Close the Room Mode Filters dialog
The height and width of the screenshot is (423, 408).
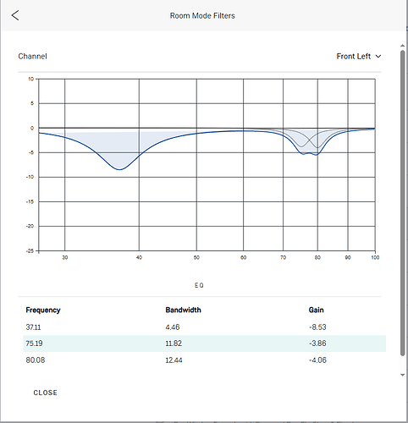point(45,393)
